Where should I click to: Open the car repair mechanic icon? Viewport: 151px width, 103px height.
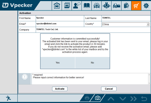(116, 6)
